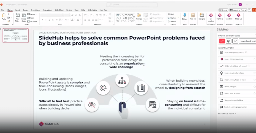Open SlideHub update settings gear

tap(229, 41)
